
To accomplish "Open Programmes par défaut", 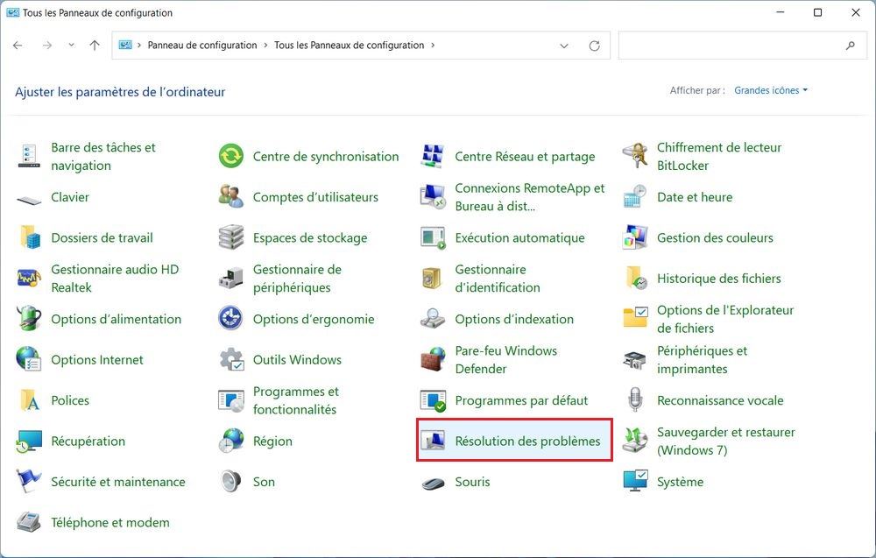I will tap(521, 399).
